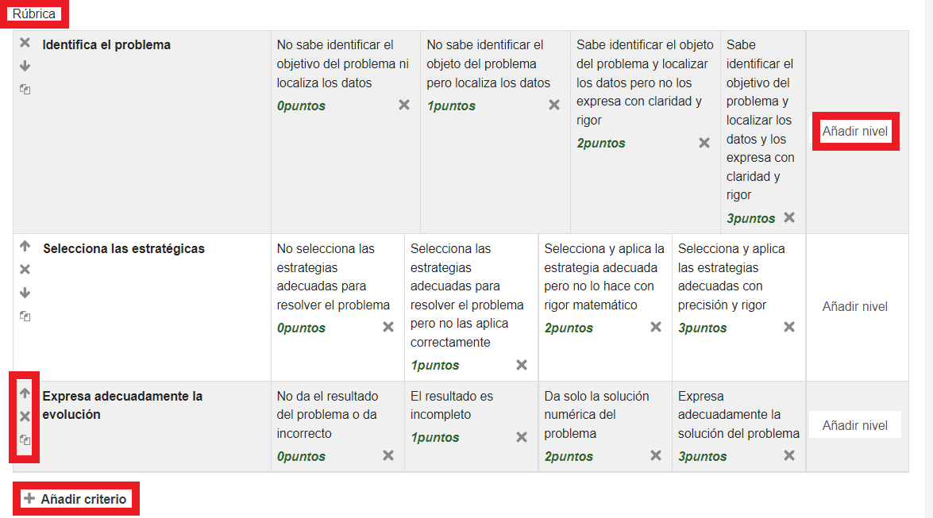Delete "Expresa adecuadamente la evolución" criterion
The height and width of the screenshot is (518, 933).
click(25, 416)
